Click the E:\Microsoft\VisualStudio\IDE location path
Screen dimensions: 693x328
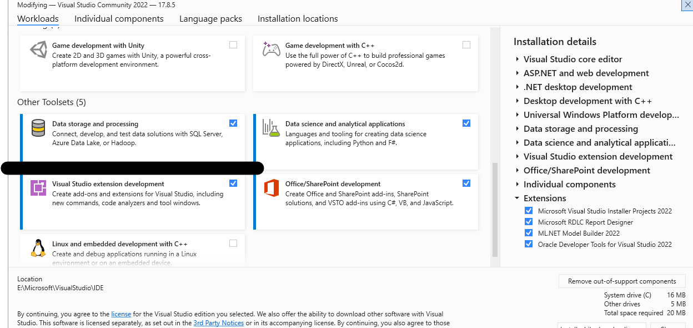point(61,288)
